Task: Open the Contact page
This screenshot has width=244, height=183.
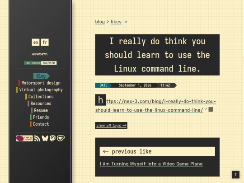Action: [39, 124]
